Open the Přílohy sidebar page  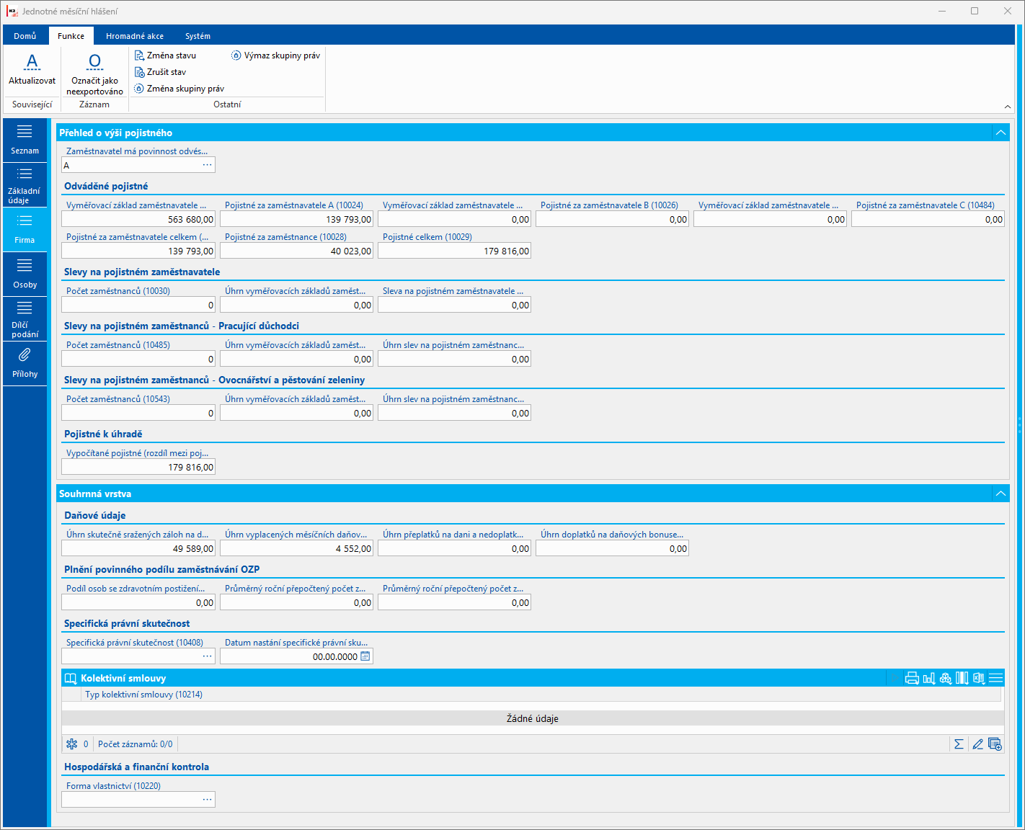(x=25, y=363)
